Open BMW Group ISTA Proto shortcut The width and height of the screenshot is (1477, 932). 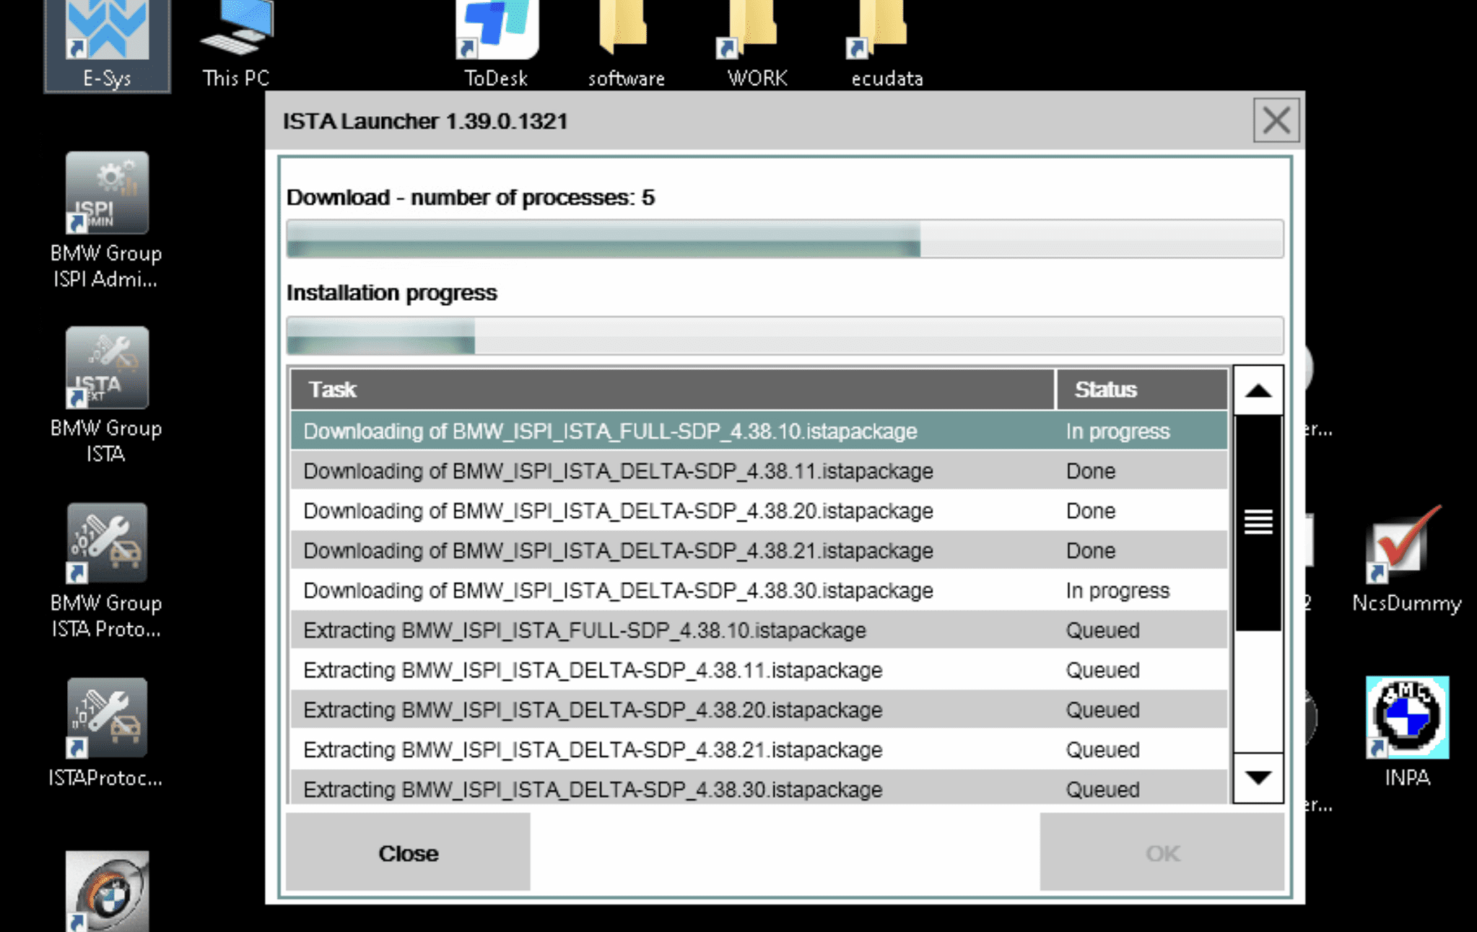[x=106, y=571]
